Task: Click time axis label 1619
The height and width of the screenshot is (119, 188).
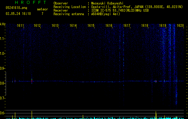Action: coord(163,26)
